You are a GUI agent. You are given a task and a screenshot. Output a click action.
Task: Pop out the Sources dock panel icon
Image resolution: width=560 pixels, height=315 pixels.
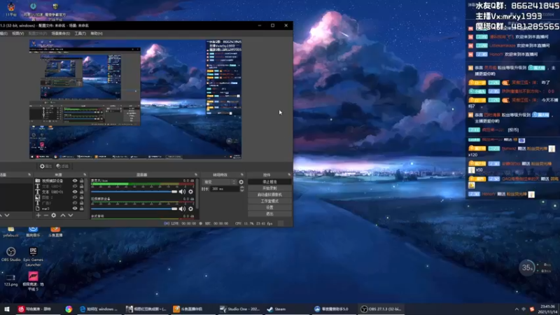85,174
